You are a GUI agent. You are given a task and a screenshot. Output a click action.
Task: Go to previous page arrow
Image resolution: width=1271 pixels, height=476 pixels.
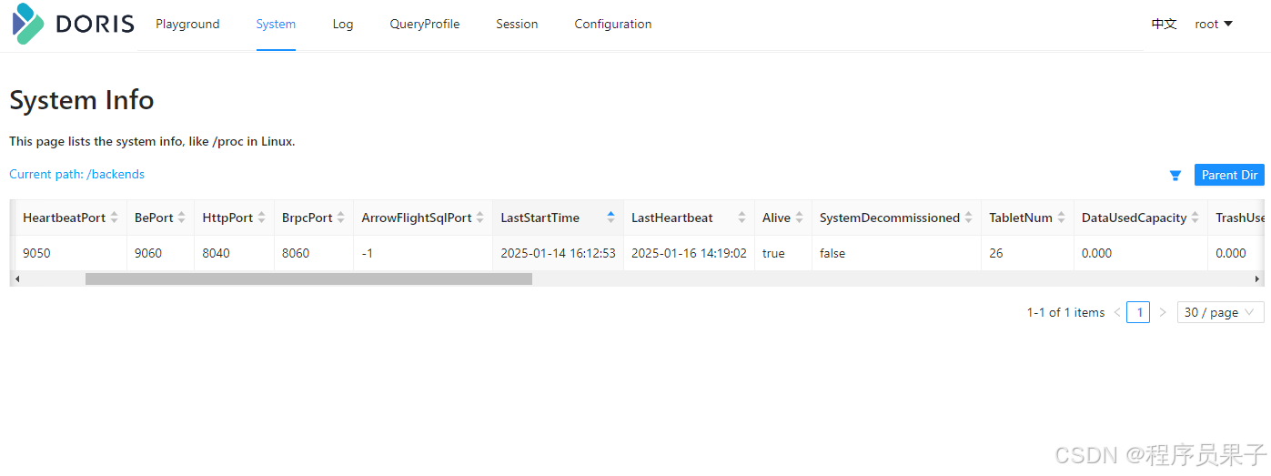click(1117, 312)
